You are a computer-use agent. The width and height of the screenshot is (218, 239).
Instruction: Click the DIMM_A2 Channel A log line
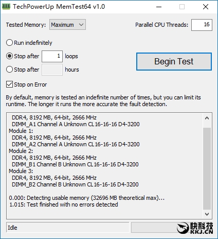pyautogui.click(x=76, y=144)
